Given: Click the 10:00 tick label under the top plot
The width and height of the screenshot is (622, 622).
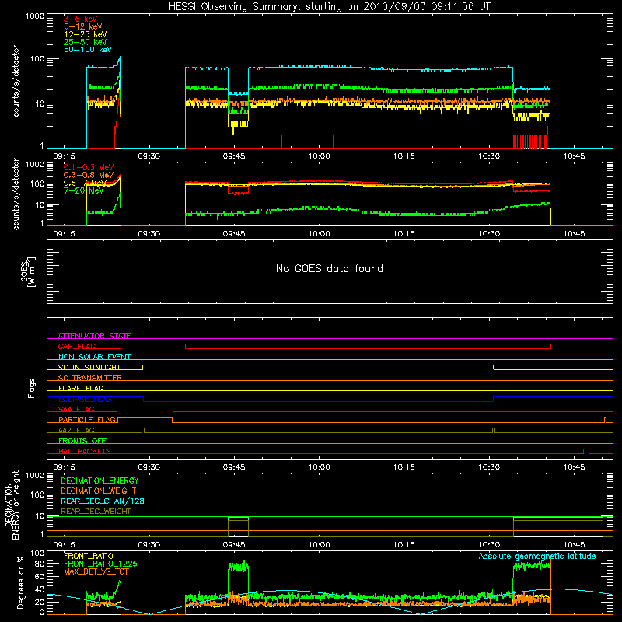Looking at the screenshot, I should 320,156.
